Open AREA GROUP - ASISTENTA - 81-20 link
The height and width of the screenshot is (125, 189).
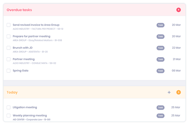coord(30,52)
